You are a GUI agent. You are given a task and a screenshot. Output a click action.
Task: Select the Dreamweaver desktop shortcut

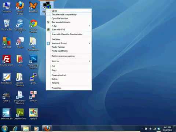[20, 114]
